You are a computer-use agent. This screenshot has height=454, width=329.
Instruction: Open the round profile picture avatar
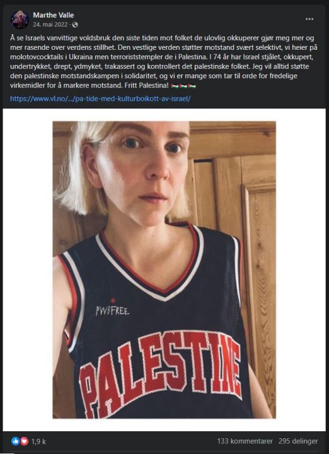pyautogui.click(x=20, y=20)
